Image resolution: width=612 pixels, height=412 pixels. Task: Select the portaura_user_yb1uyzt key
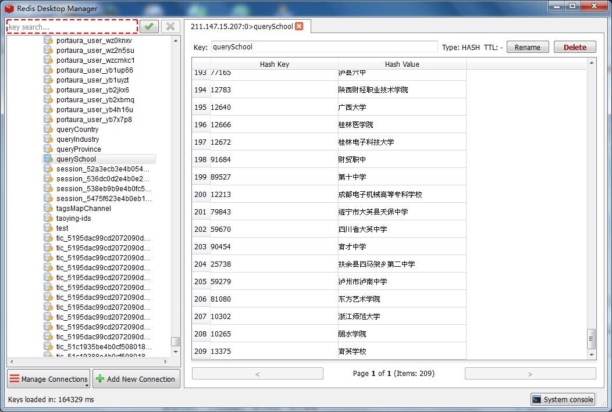click(x=92, y=80)
